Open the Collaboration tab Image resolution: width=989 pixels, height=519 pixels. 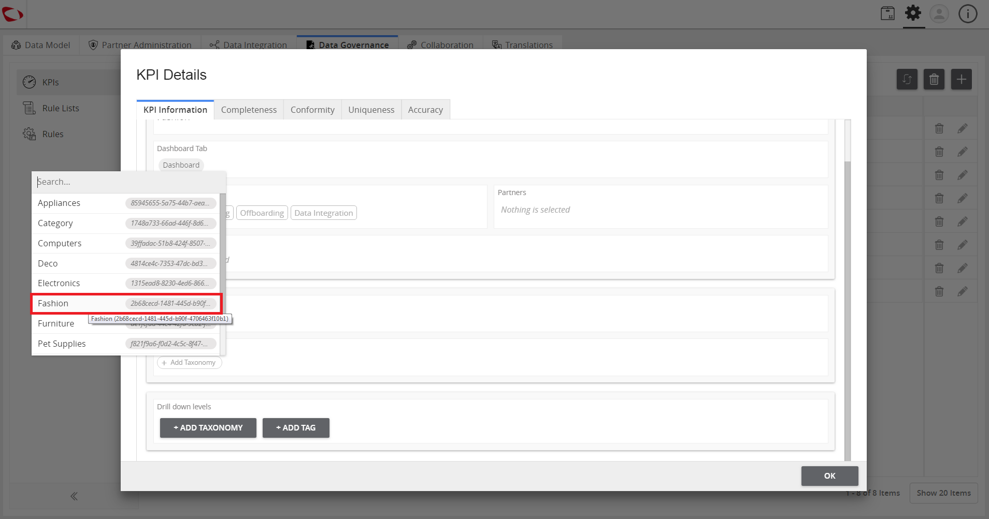point(440,45)
